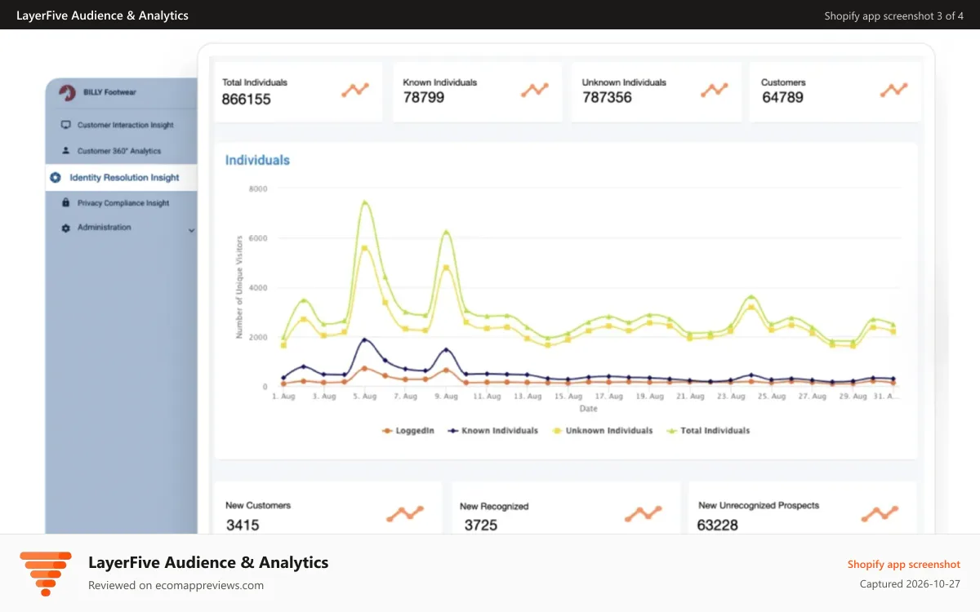Click the BILLY Footwear logo icon
Image resolution: width=980 pixels, height=612 pixels.
click(x=67, y=93)
